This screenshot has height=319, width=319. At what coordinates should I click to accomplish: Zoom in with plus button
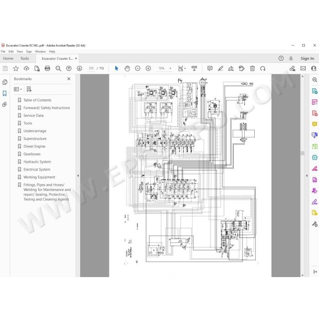[x=148, y=68]
